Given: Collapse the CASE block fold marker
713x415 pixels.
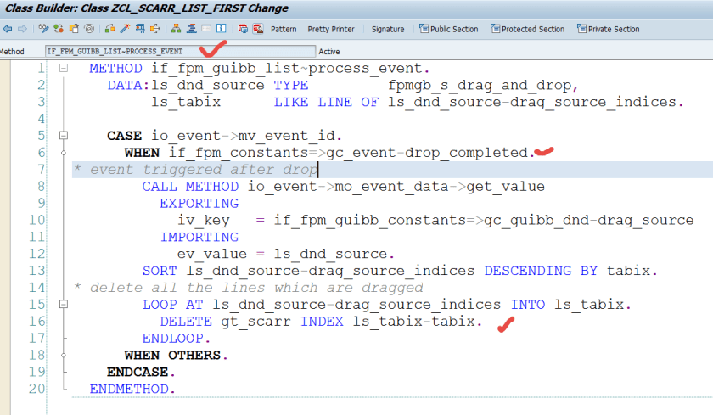Looking at the screenshot, I should click(x=64, y=136).
